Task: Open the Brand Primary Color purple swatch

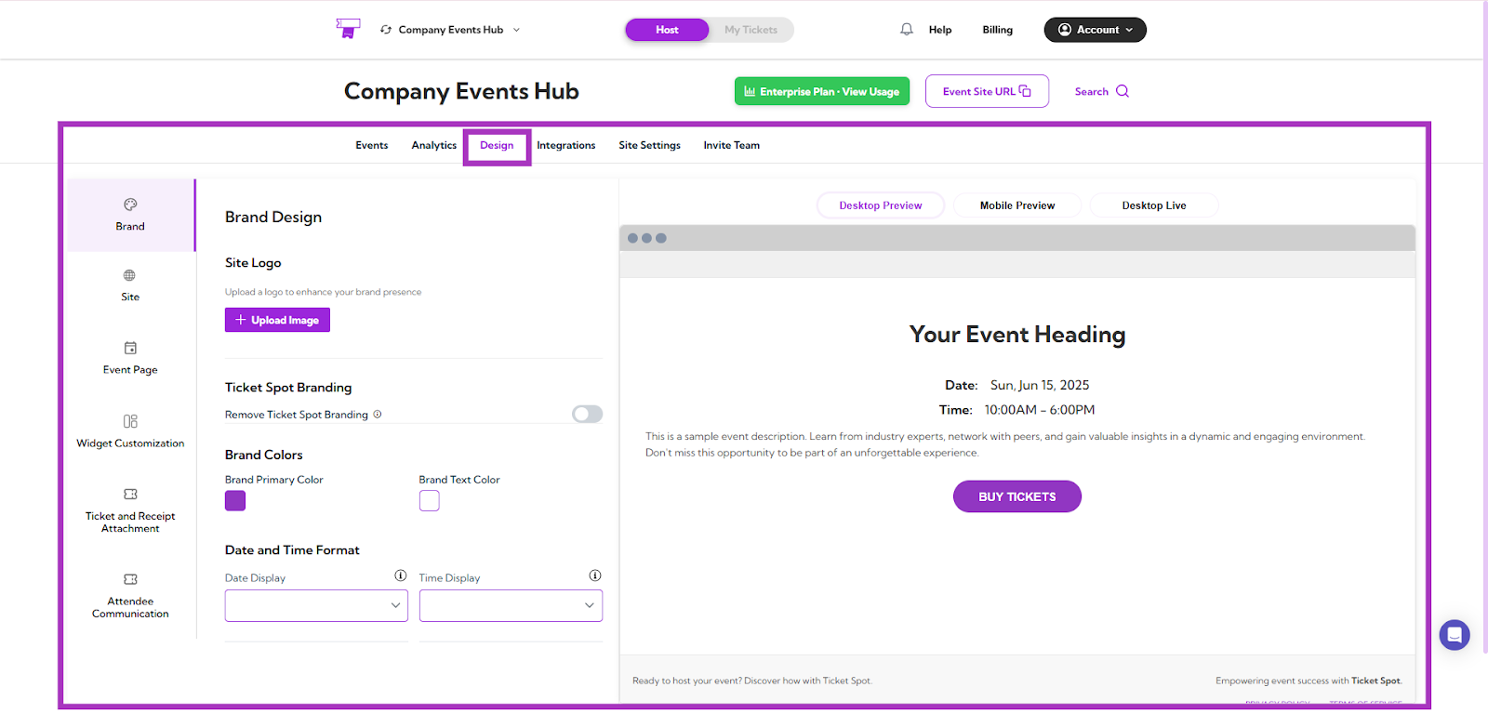Action: pos(235,501)
